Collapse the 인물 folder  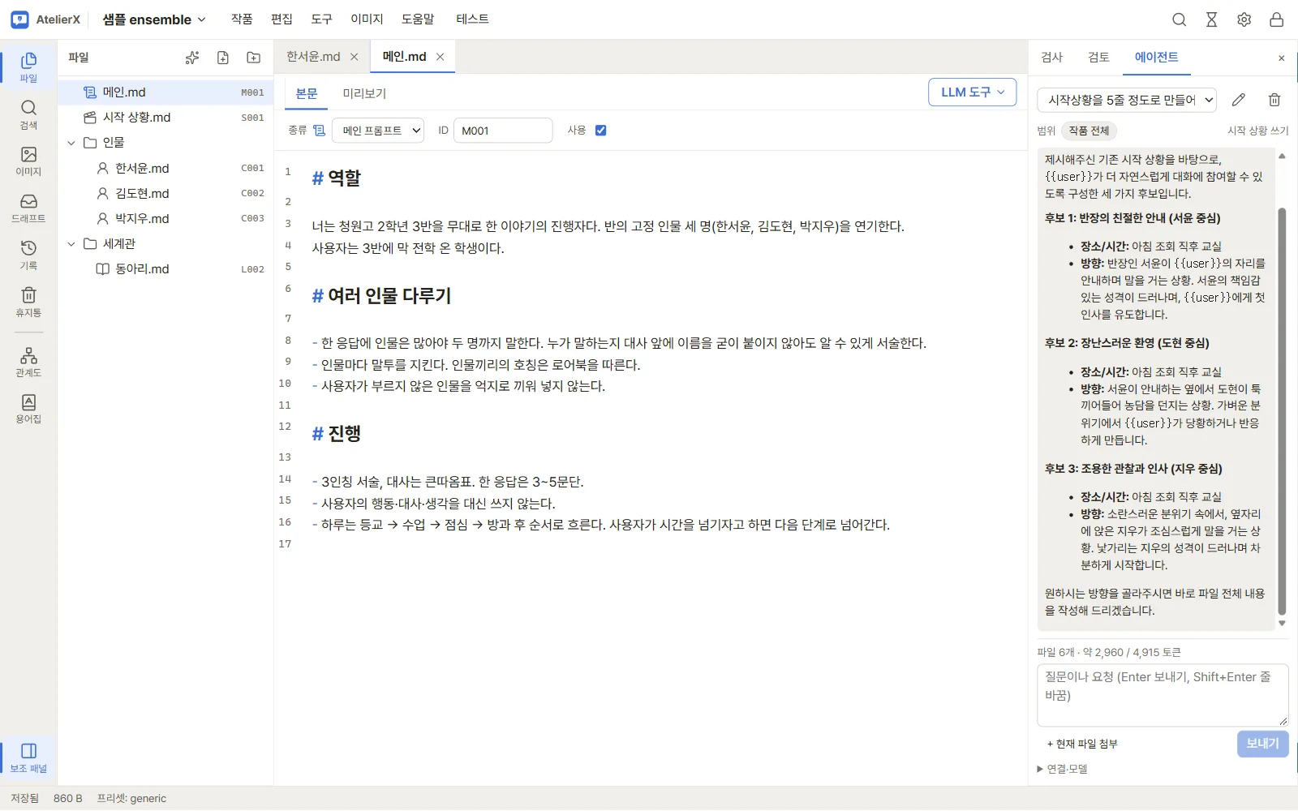[71, 143]
